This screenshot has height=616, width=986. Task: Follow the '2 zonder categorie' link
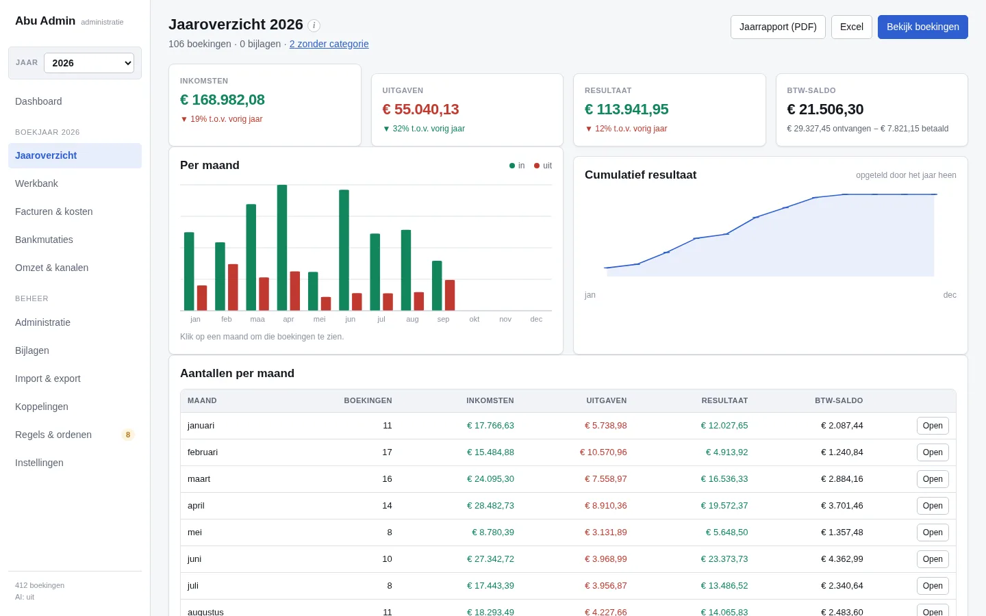(x=329, y=44)
